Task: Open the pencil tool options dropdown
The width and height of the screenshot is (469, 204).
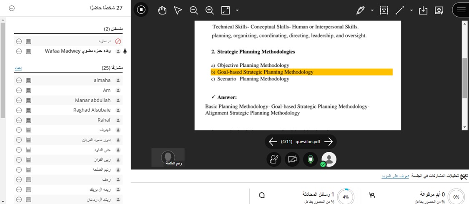Action: click(x=372, y=10)
